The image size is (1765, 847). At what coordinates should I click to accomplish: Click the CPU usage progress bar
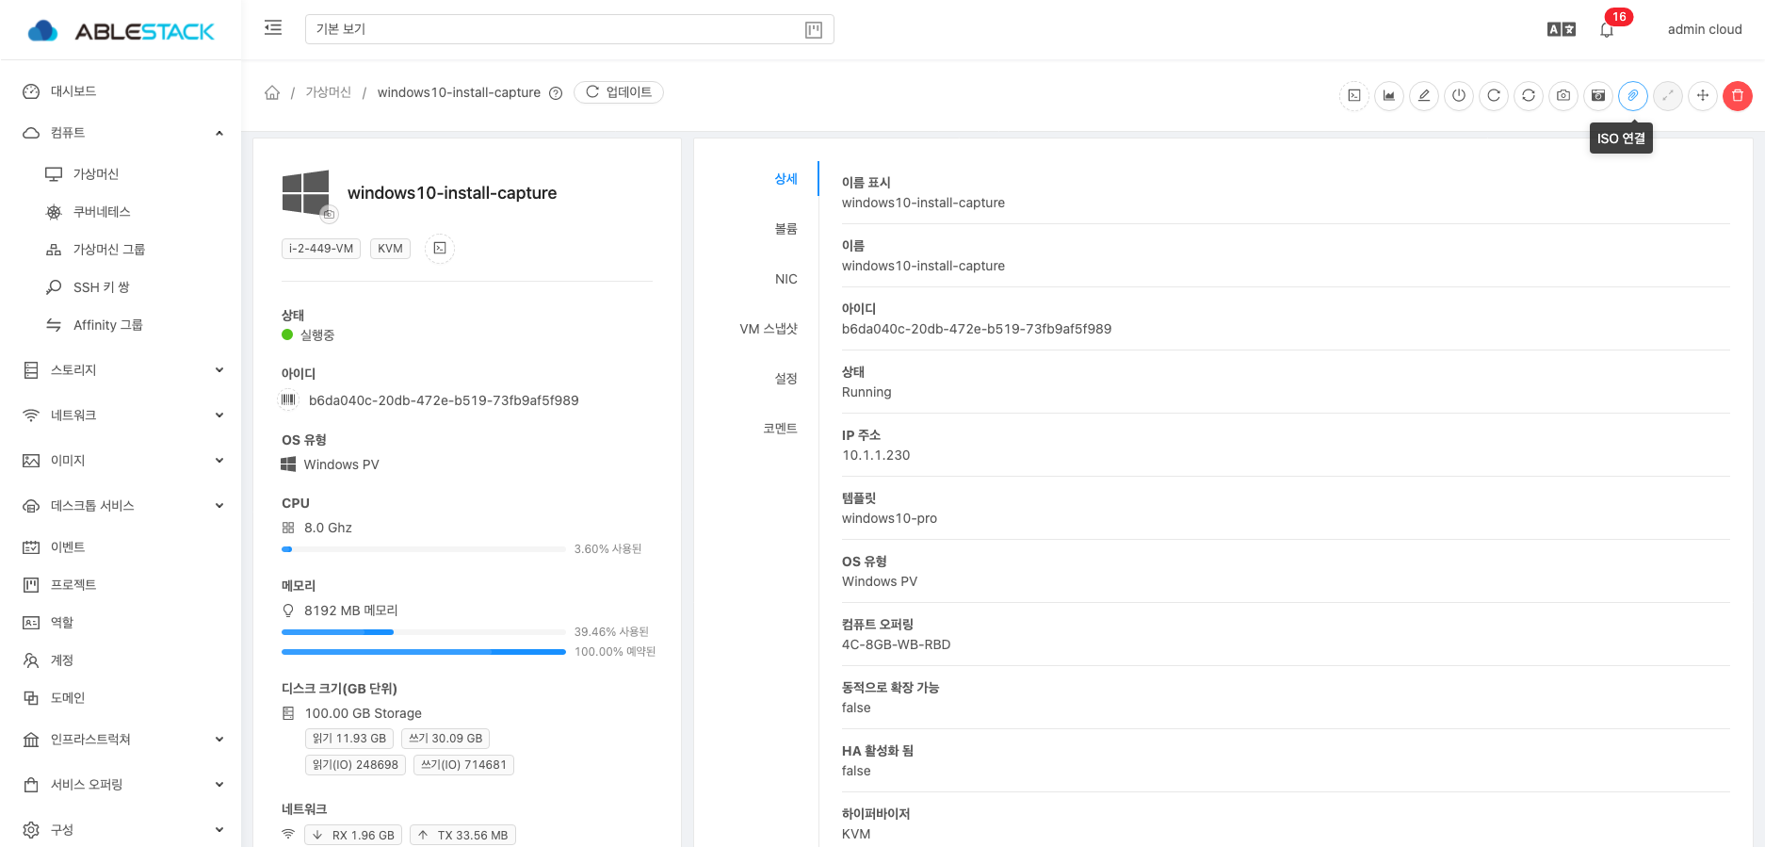(424, 549)
